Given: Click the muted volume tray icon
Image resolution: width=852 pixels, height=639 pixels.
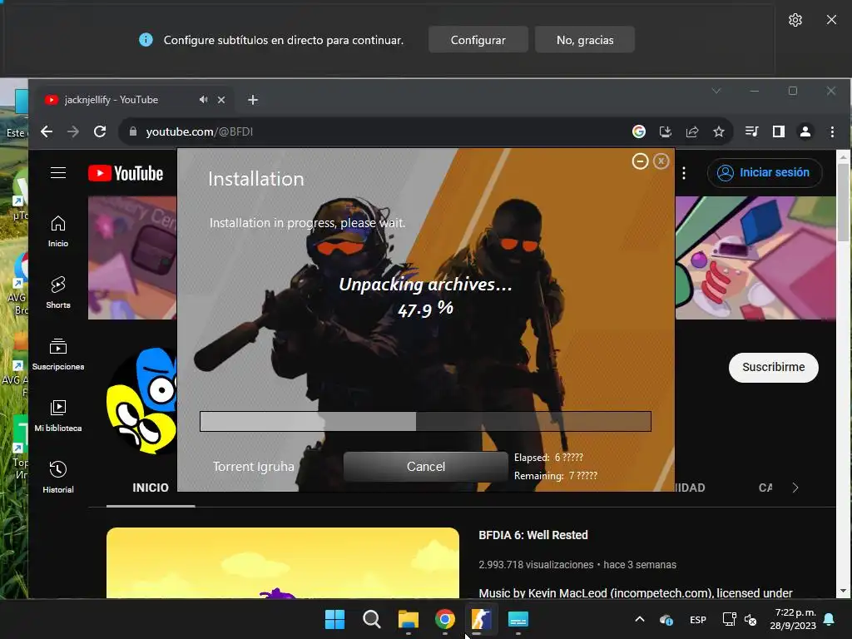Looking at the screenshot, I should [x=750, y=619].
